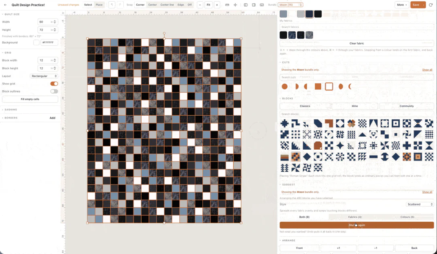Toggle the right sidebar panel icon
The image size is (437, 254).
click(x=254, y=5)
